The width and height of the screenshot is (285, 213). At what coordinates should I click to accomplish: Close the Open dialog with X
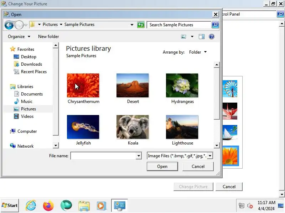pos(216,14)
